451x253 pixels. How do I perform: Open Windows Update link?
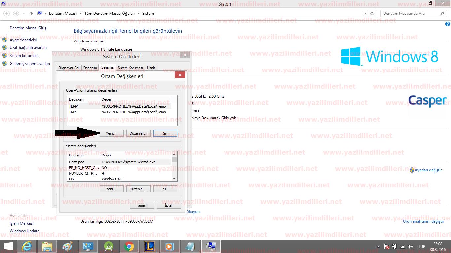[x=24, y=231]
